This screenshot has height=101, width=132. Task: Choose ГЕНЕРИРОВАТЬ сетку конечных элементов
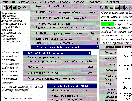click(x=65, y=18)
